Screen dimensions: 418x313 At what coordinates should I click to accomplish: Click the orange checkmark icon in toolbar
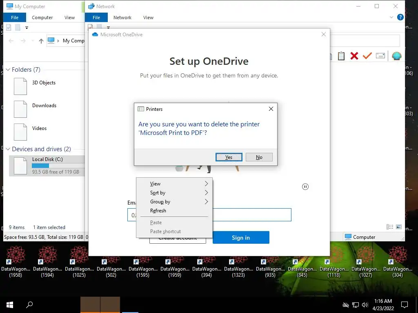(x=367, y=55)
